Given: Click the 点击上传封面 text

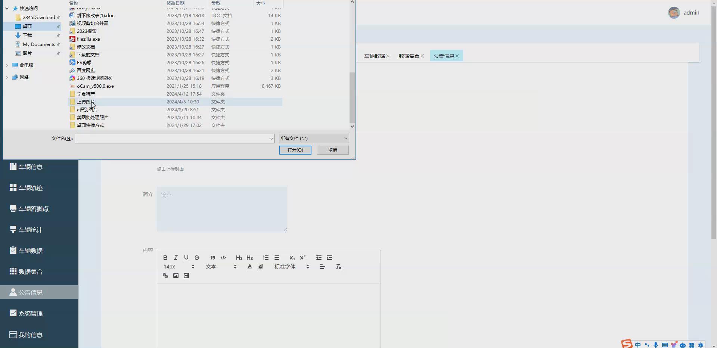Looking at the screenshot, I should coord(170,169).
